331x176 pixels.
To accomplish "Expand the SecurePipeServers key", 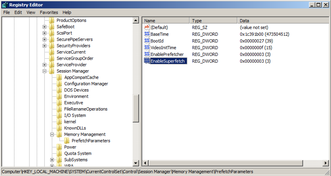I will [x=44, y=39].
